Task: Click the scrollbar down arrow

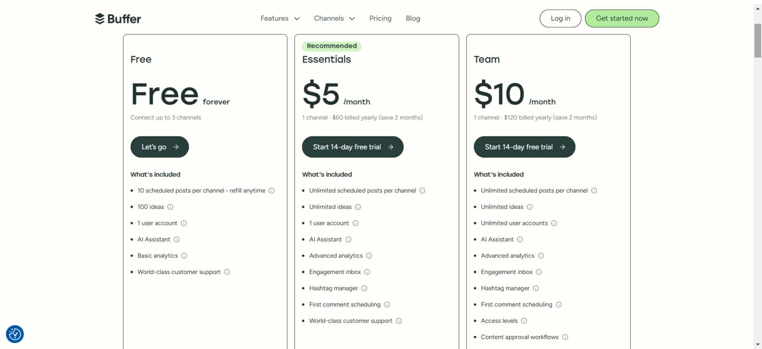Action: (758, 345)
